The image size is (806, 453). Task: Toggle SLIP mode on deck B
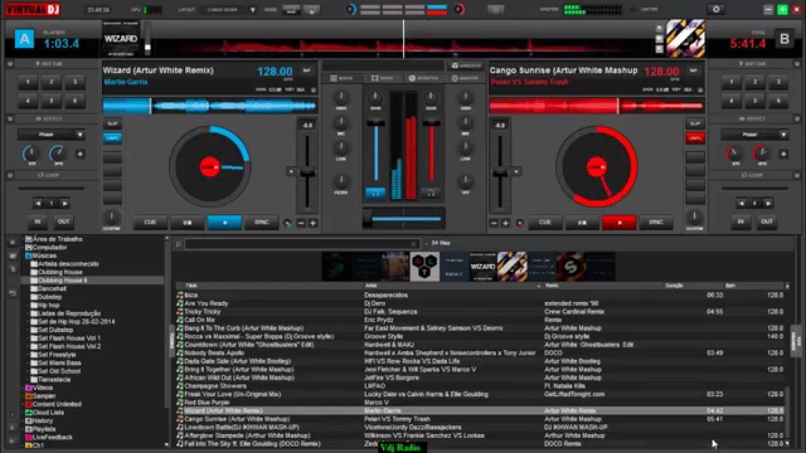(695, 123)
